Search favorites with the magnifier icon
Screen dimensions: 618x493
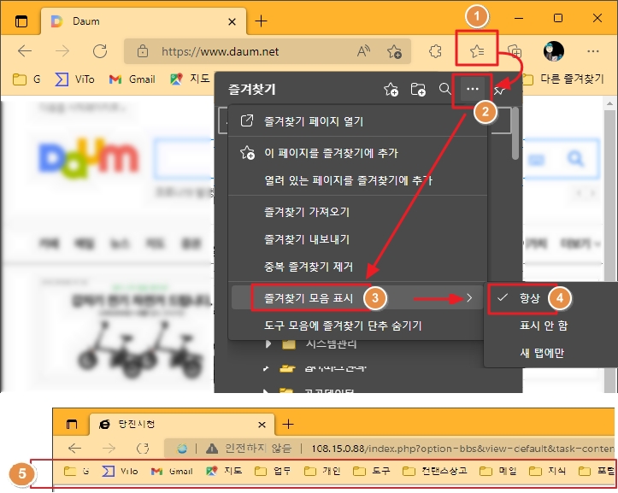pyautogui.click(x=445, y=89)
